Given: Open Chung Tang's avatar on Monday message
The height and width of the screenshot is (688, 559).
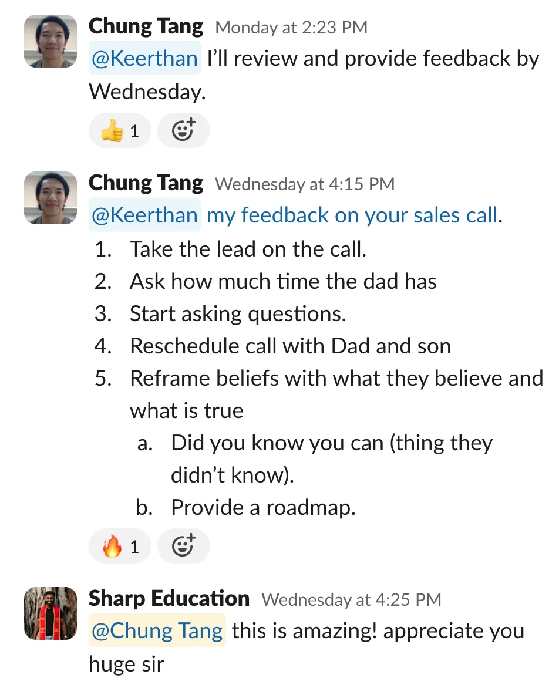Looking at the screenshot, I should click(x=50, y=41).
